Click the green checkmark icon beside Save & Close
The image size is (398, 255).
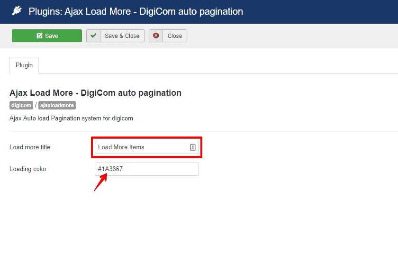[94, 36]
